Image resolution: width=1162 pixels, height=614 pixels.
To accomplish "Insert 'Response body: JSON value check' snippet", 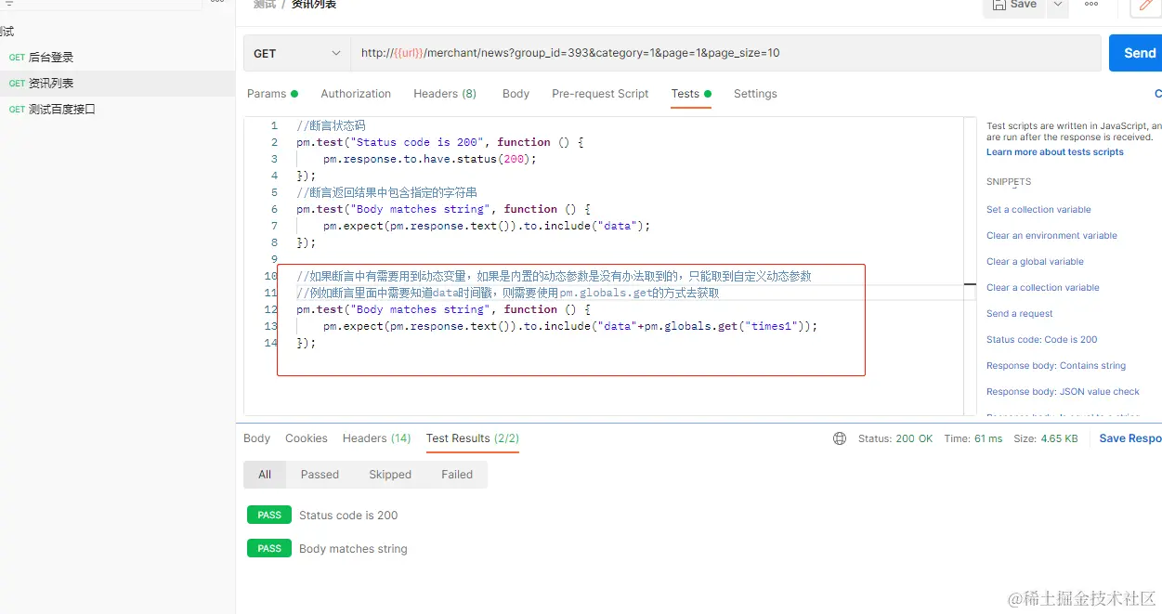I will (1063, 392).
